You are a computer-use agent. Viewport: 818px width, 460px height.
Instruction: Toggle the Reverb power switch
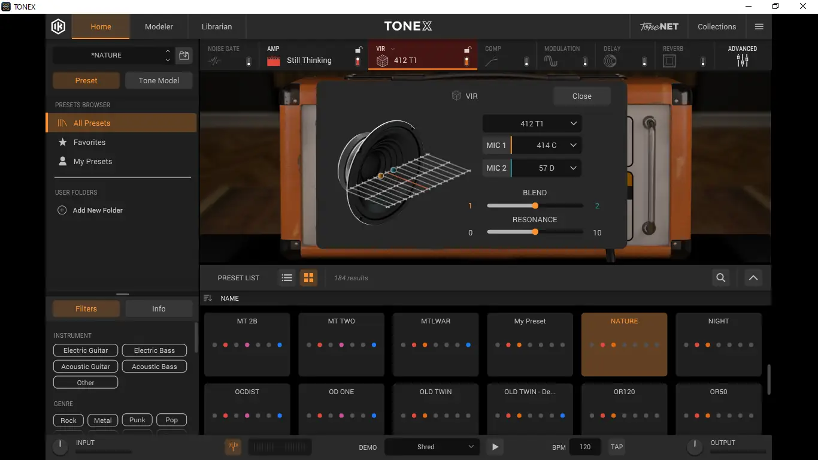click(x=703, y=61)
